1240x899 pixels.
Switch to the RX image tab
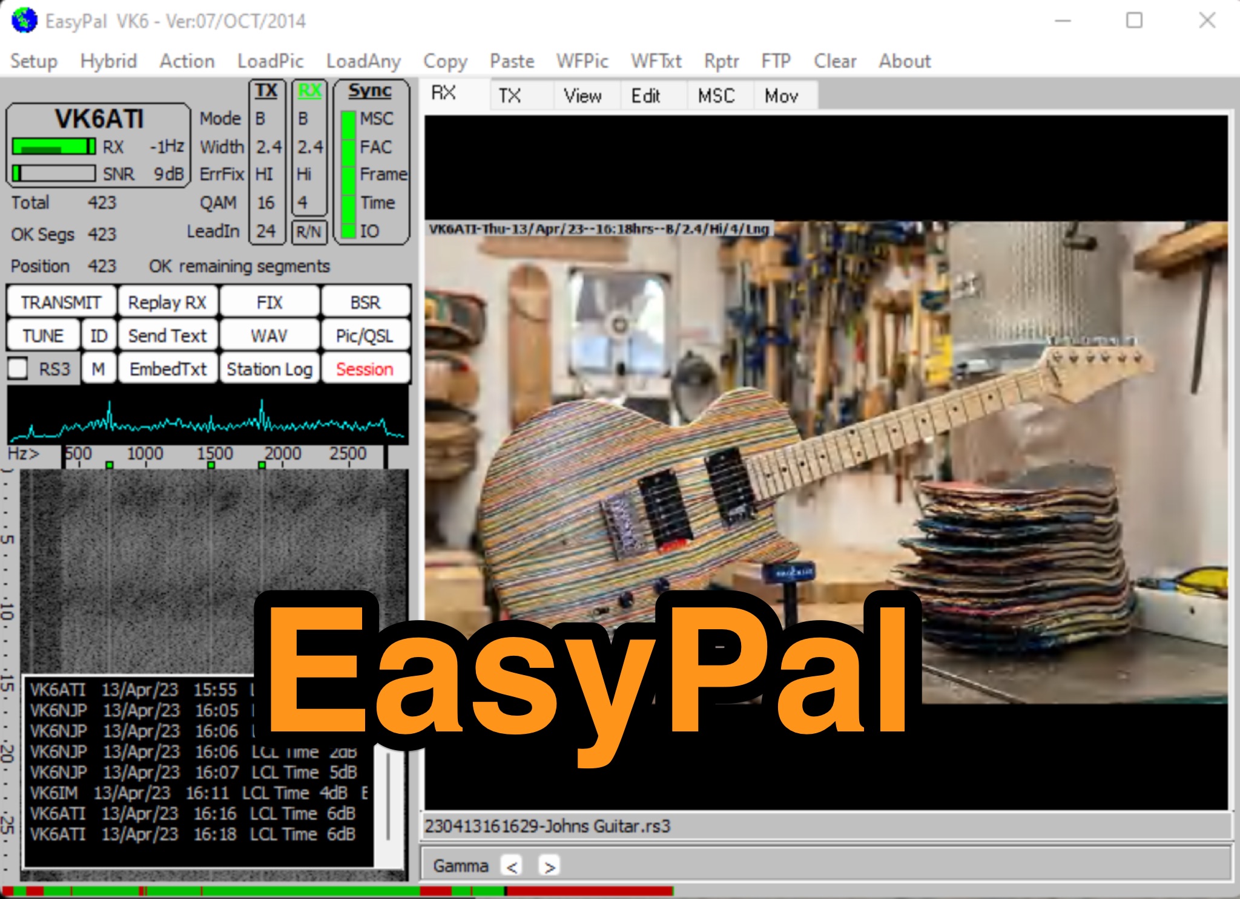[455, 94]
